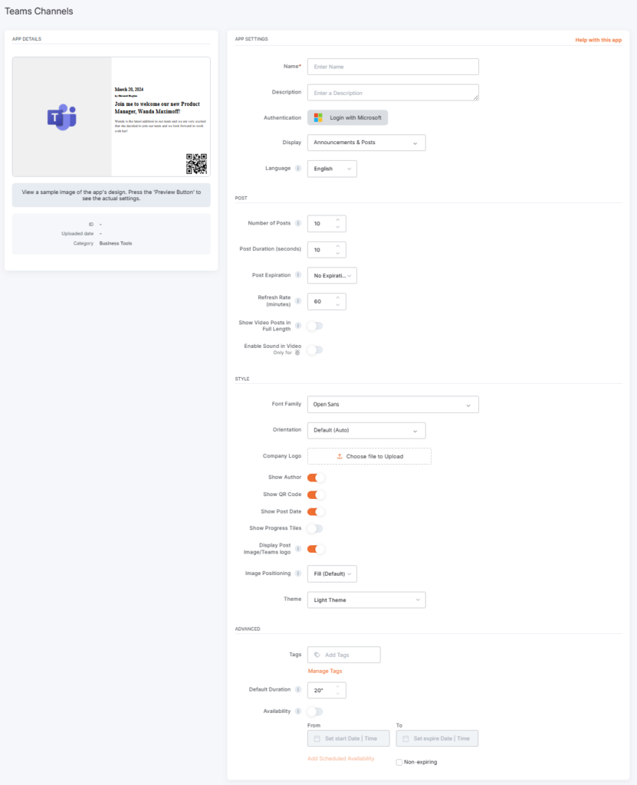Click the info icon next to Number of Posts

coord(298,223)
